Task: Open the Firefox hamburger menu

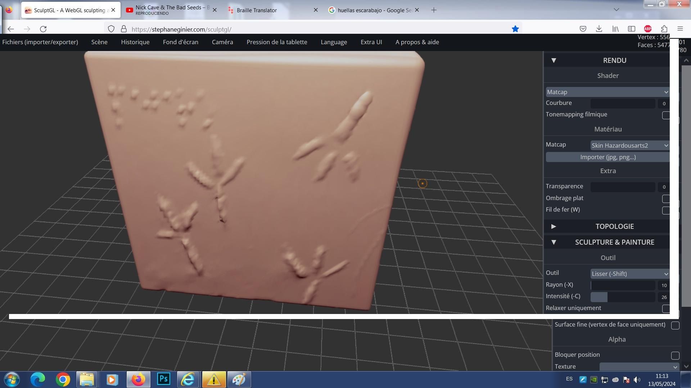Action: point(680,29)
